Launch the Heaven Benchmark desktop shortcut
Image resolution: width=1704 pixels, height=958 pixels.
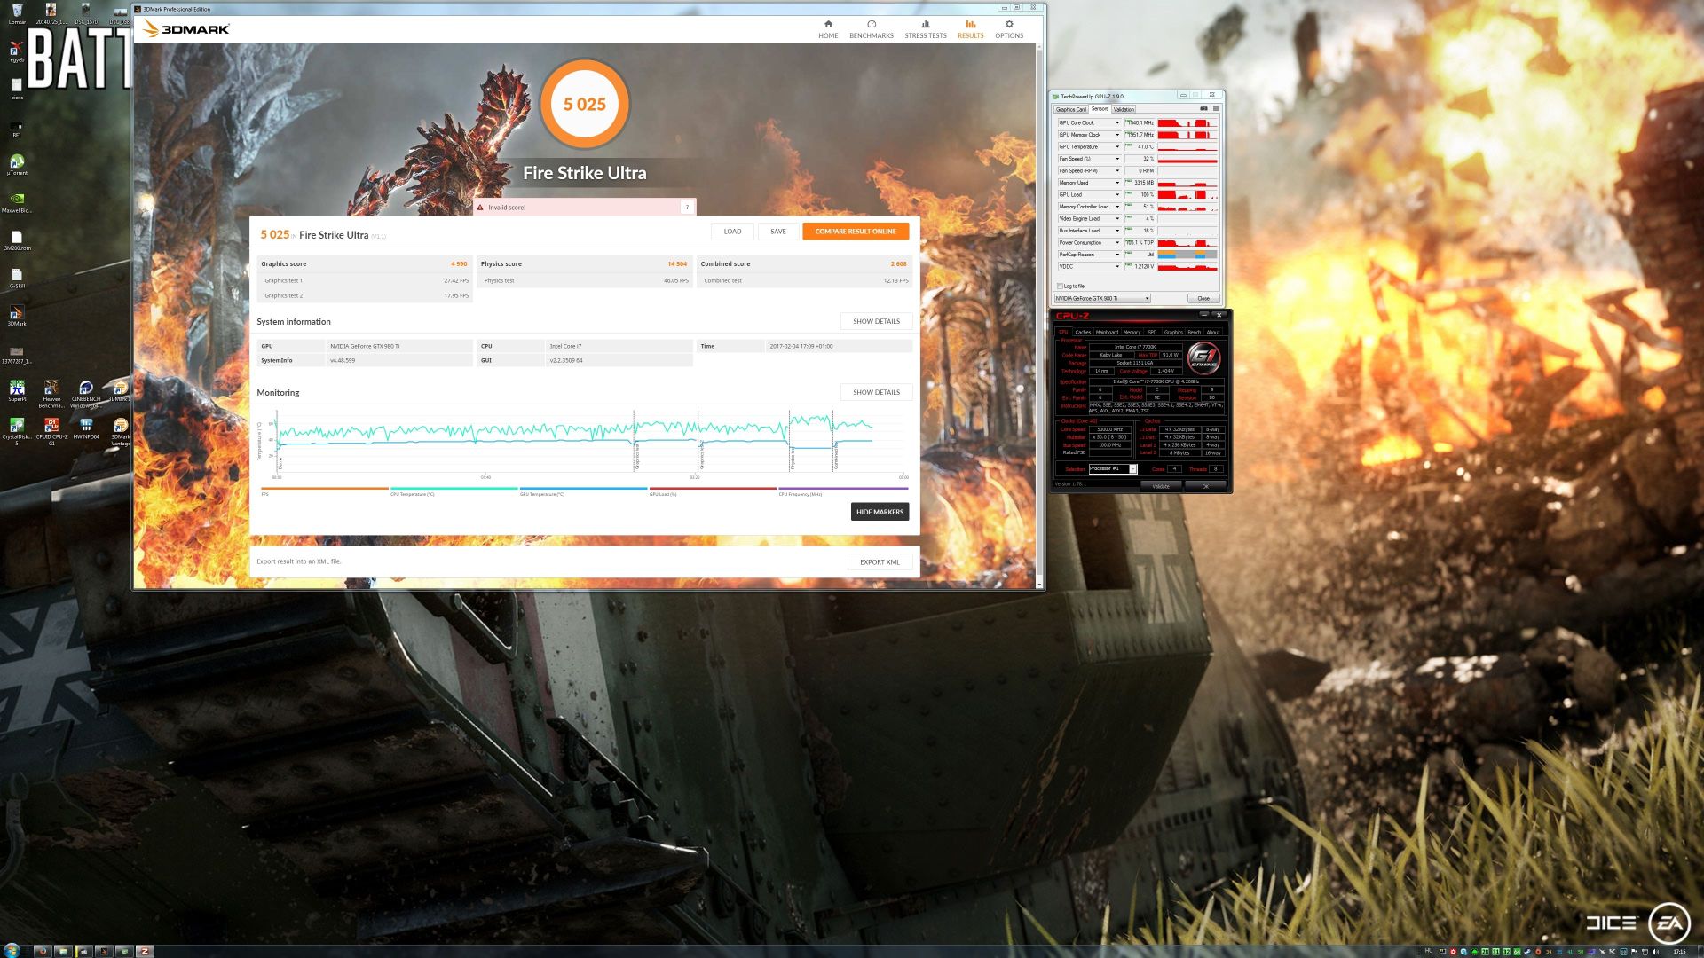tap(51, 392)
